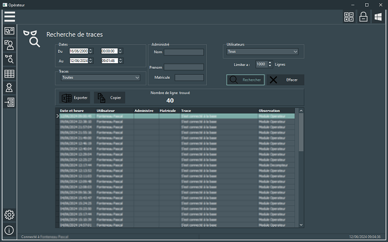This screenshot has width=388, height=242.
Task: Click the Effacer button
Action: pos(286,80)
